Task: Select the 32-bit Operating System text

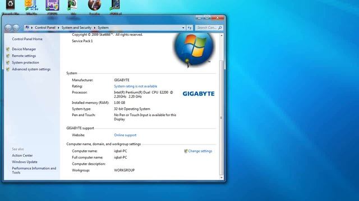Action: tap(132, 109)
